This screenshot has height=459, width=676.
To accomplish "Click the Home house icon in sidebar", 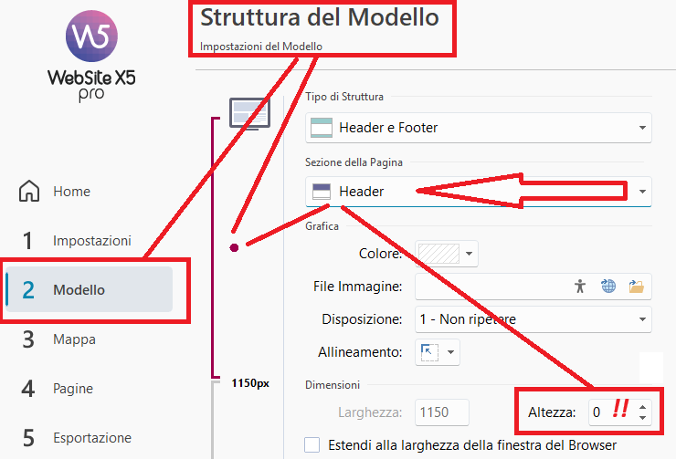I will (x=30, y=192).
